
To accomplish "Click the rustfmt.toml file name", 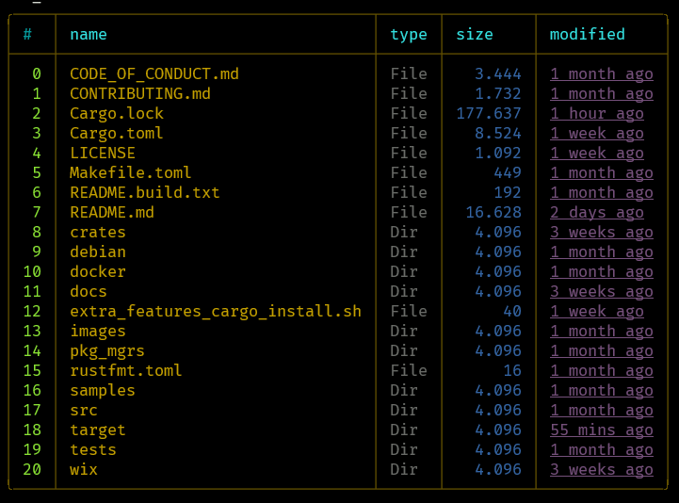I will pyautogui.click(x=126, y=371).
